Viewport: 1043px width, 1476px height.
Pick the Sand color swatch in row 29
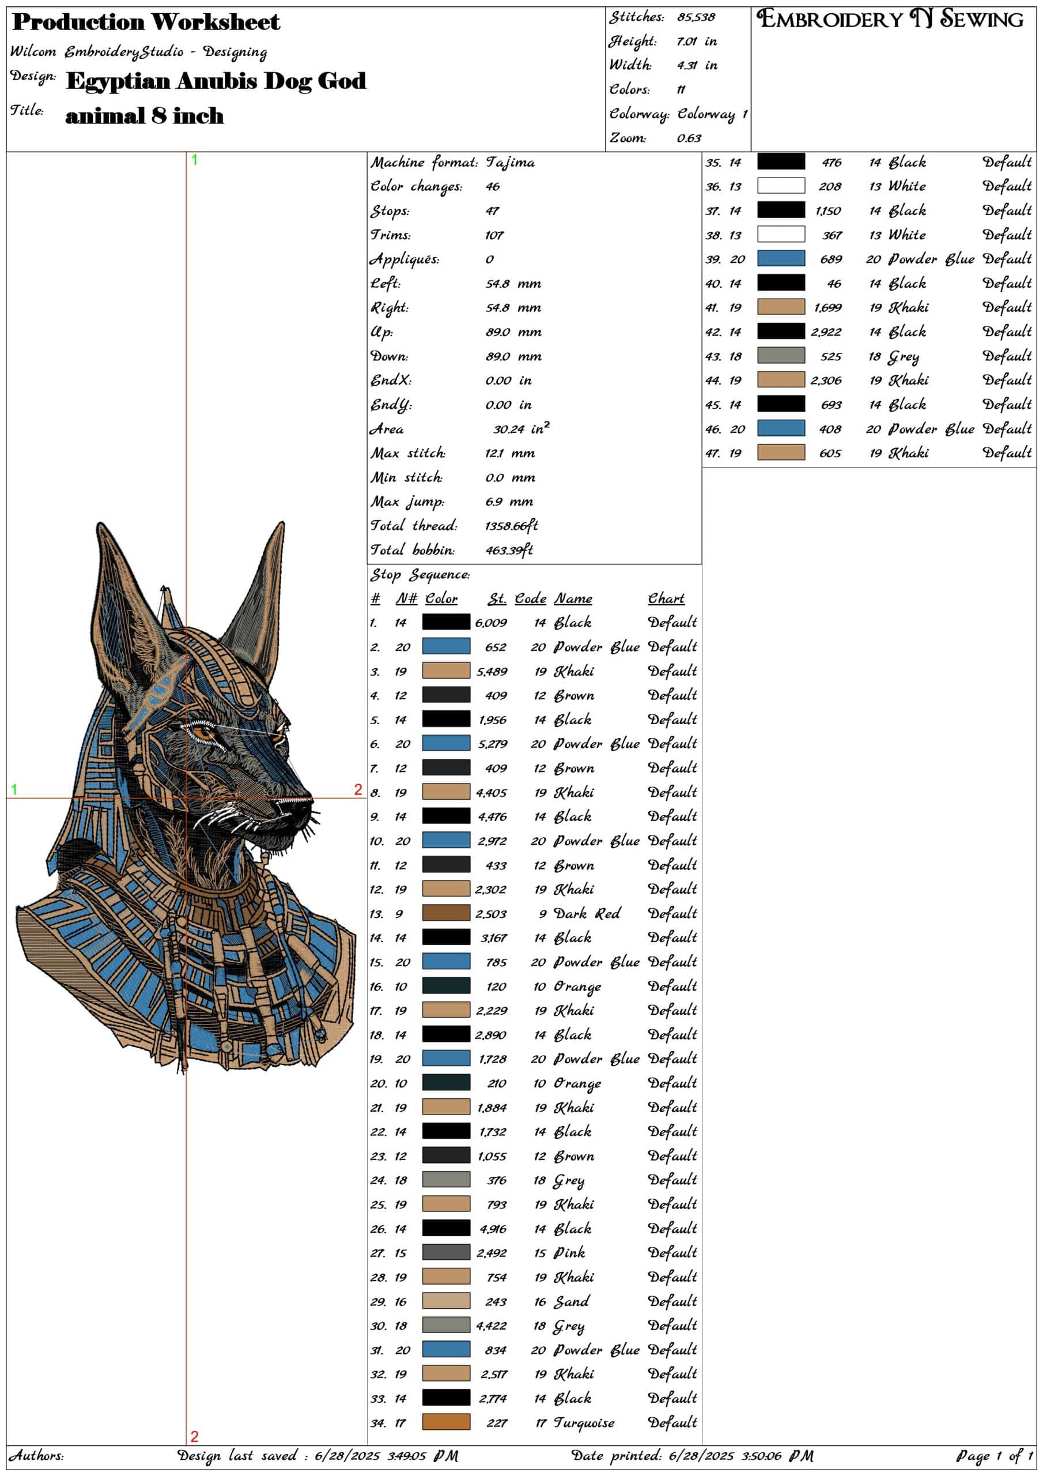coord(446,1301)
